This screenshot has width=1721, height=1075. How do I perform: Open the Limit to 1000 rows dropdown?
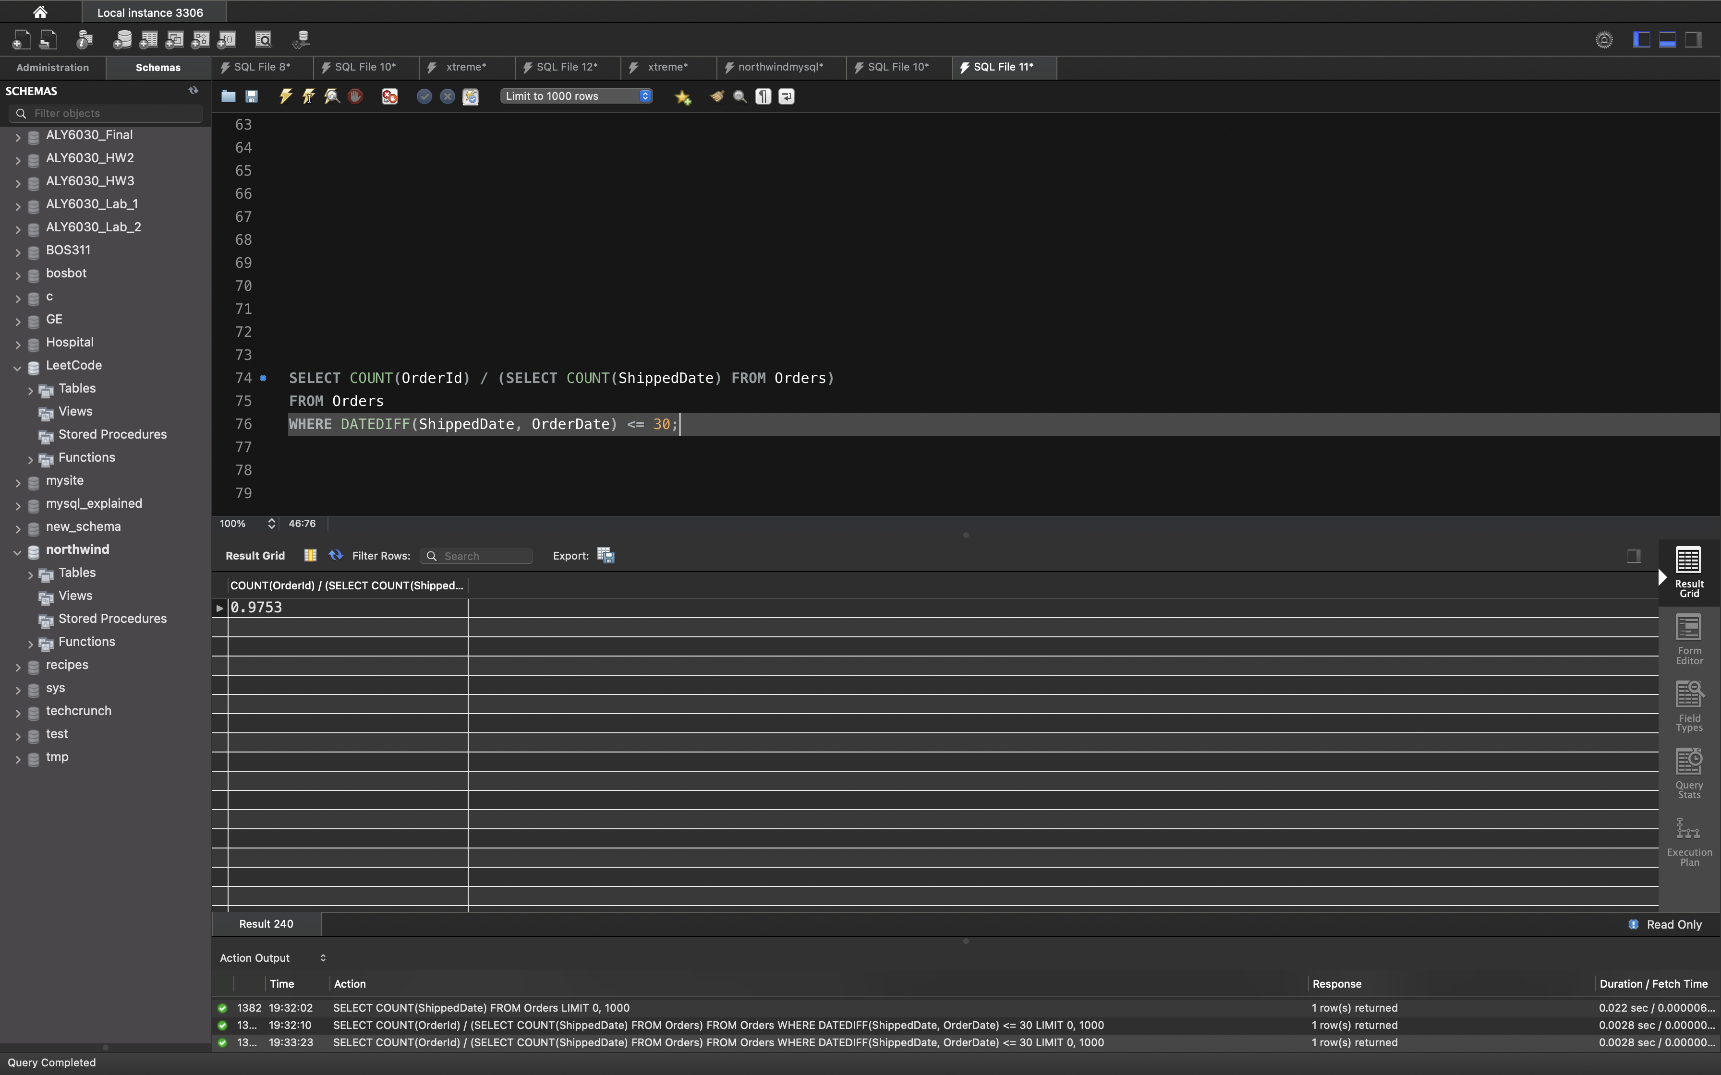click(576, 96)
